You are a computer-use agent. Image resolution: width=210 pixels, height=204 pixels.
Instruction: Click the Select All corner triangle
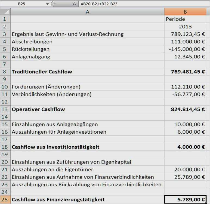5,12
